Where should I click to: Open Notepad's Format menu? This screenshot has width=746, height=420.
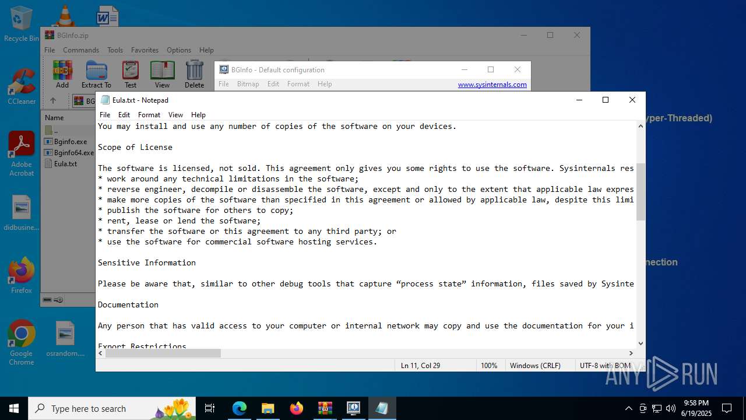pos(149,115)
